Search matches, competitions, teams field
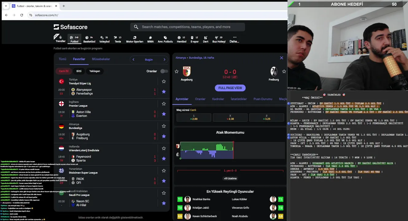The width and height of the screenshot is (408, 221). [188, 27]
